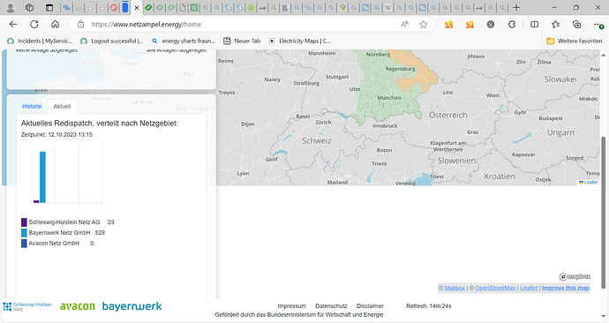Click the light blue Bayernwerk Netz GmbH swatch
The width and height of the screenshot is (609, 323).
pyautogui.click(x=24, y=233)
